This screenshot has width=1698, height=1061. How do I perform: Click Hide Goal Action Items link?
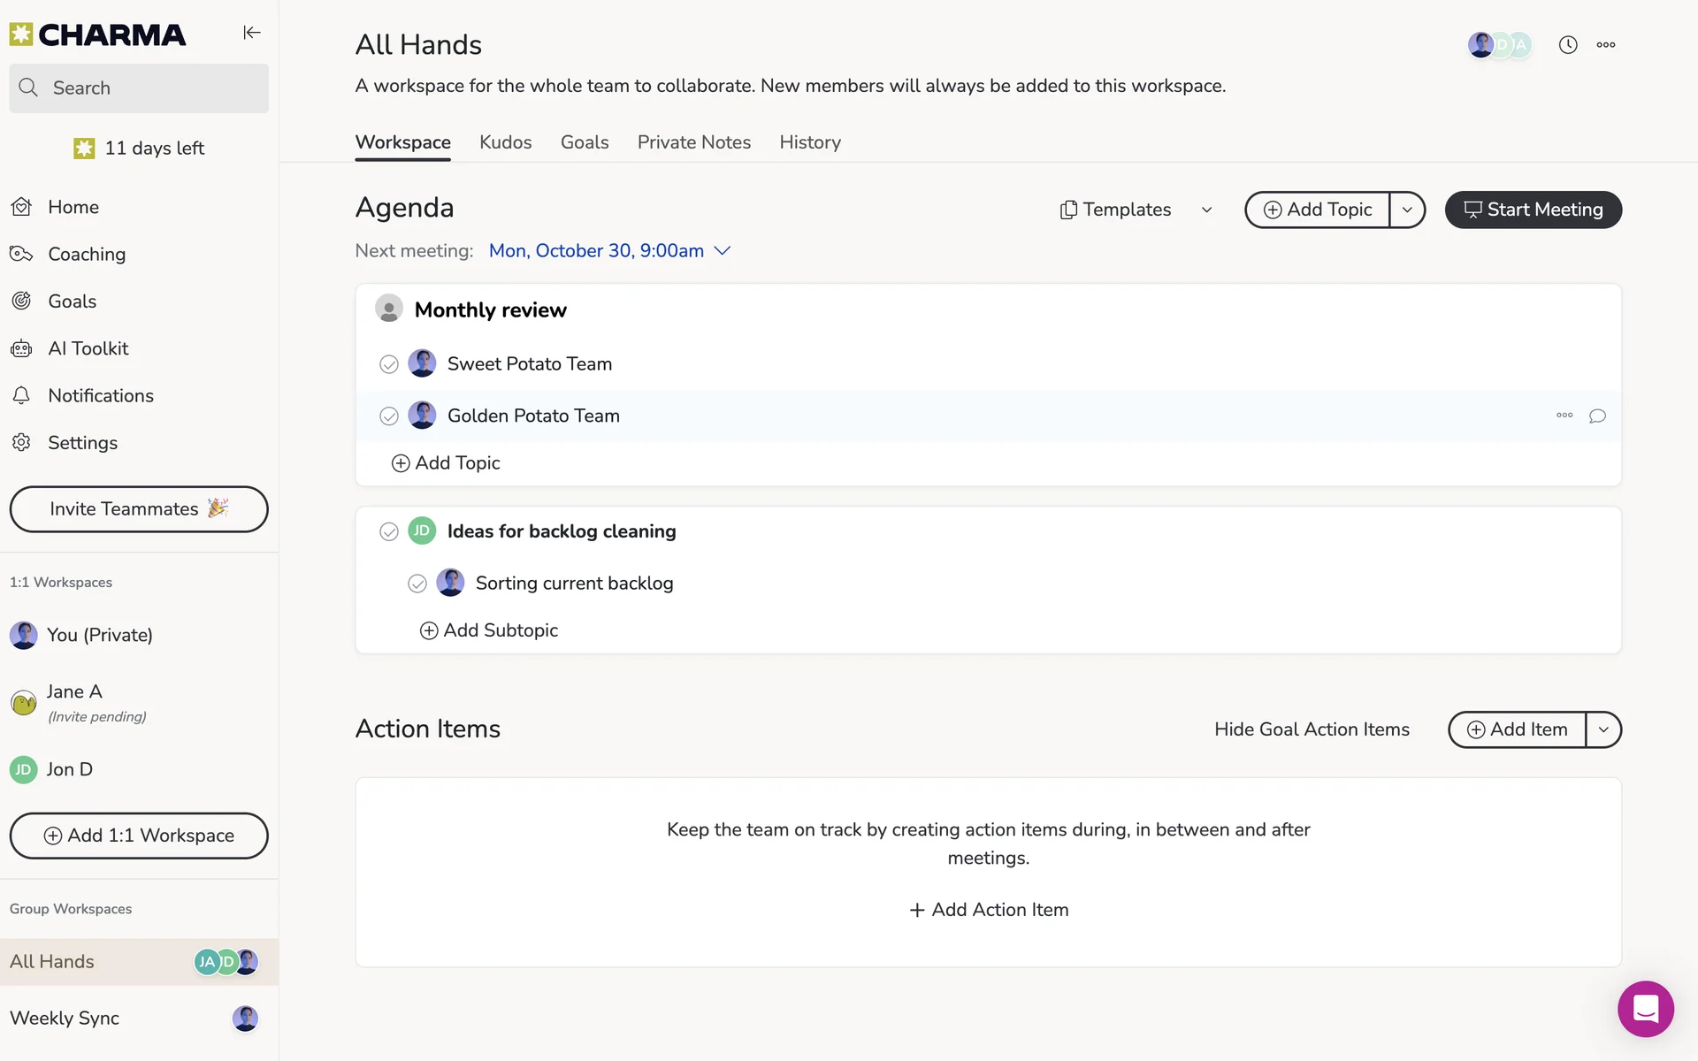coord(1311,729)
